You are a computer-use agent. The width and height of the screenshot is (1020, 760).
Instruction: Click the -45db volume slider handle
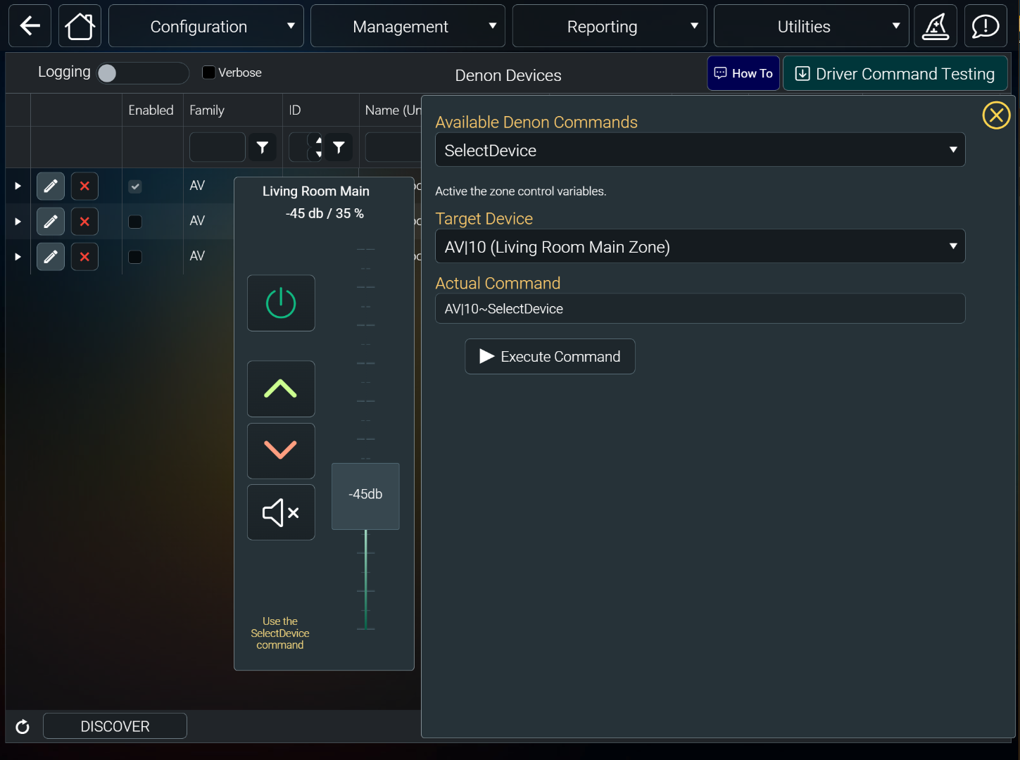click(x=365, y=496)
